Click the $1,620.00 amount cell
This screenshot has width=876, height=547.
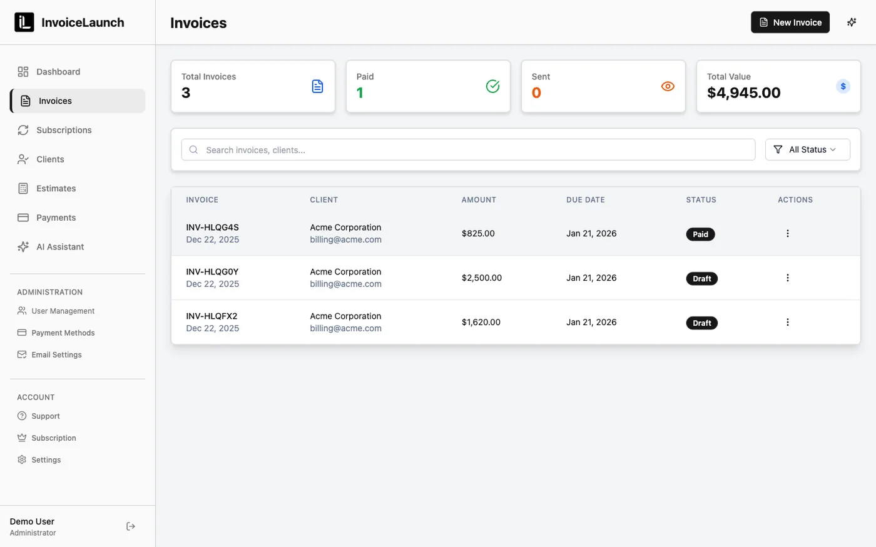(x=481, y=322)
